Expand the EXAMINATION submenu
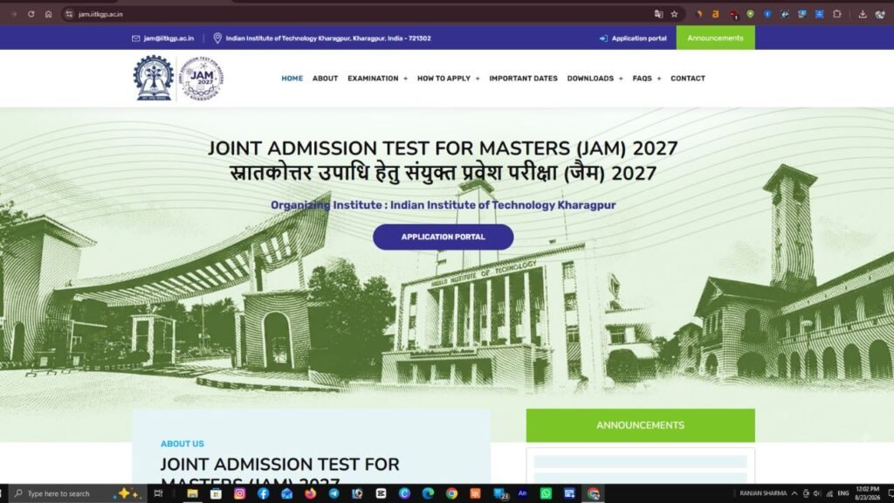Image resolution: width=894 pixels, height=503 pixels. coord(405,79)
